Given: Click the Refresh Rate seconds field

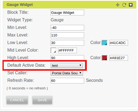Looking at the screenshot, I should (x=67, y=80).
